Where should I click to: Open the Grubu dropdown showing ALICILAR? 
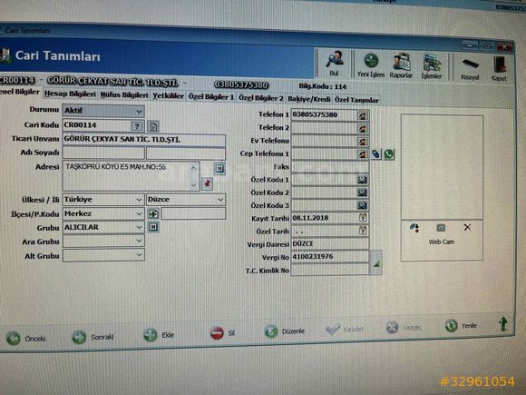(103, 227)
